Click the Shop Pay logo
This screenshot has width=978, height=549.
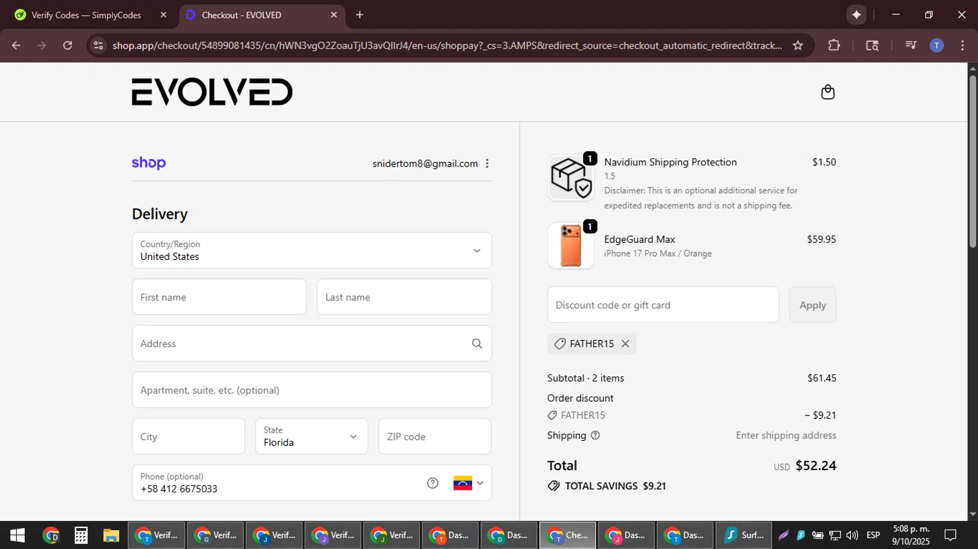click(x=149, y=163)
